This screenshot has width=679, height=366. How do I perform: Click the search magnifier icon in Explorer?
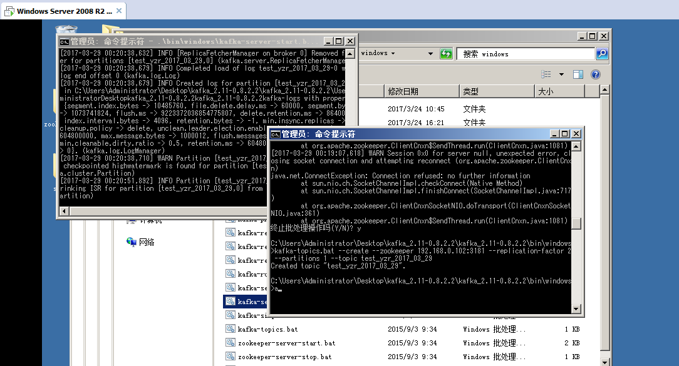pos(602,54)
